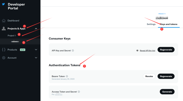The height and width of the screenshot is (101, 183).
Task: Click the Account gear icon
Action: click(x=3, y=58)
